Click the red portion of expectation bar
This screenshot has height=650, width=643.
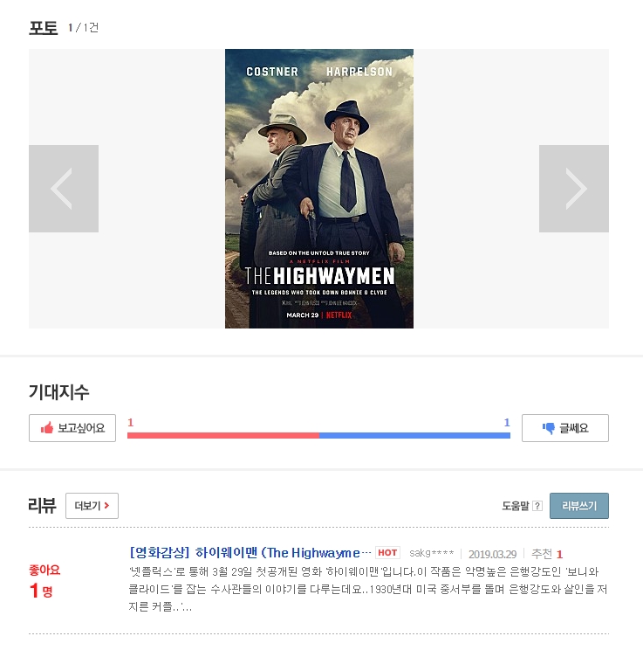[223, 435]
